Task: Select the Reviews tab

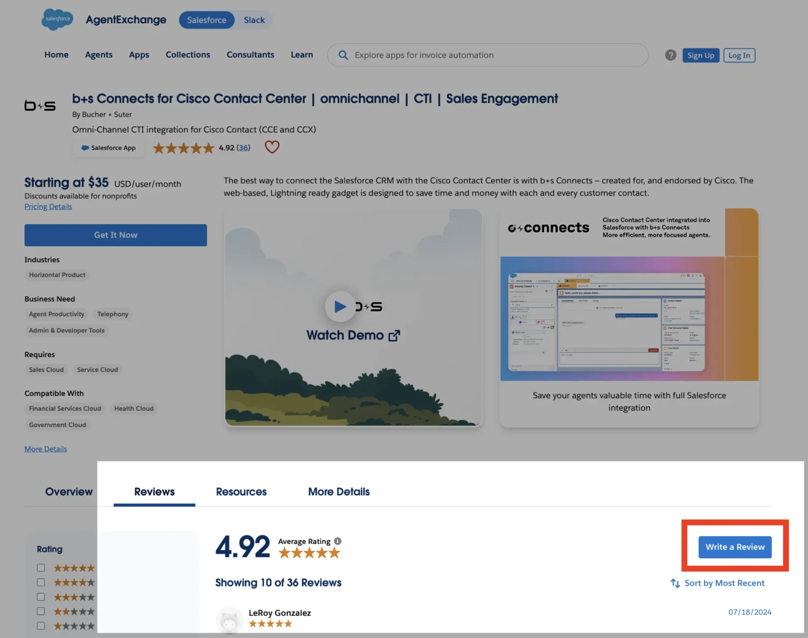Action: click(155, 492)
